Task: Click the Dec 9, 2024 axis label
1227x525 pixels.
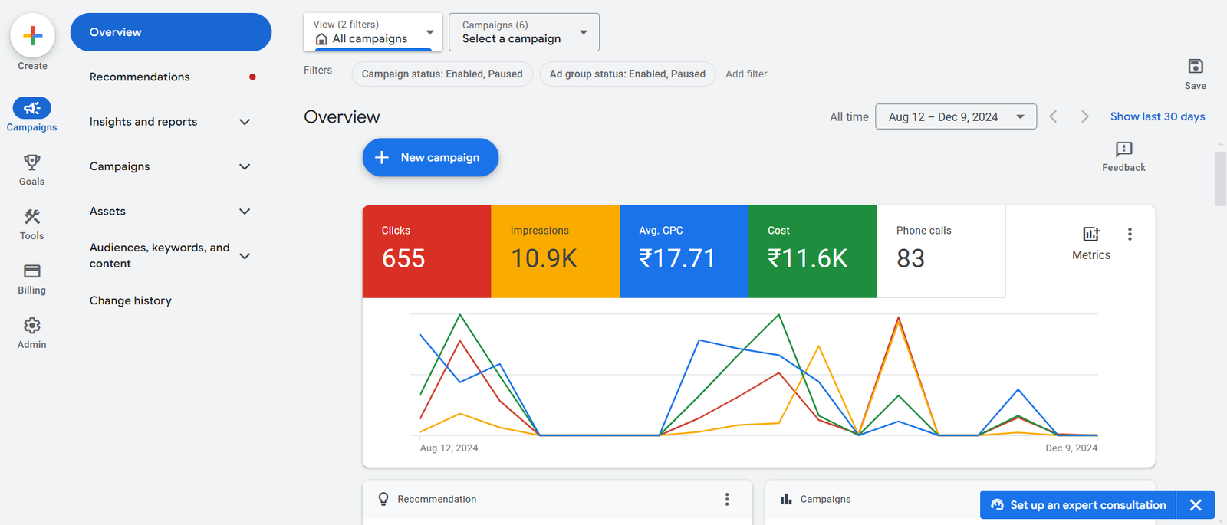Action: [x=1071, y=448]
